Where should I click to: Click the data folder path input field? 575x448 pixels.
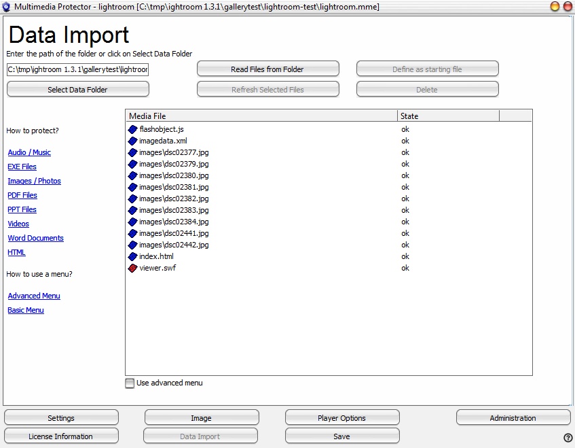77,69
